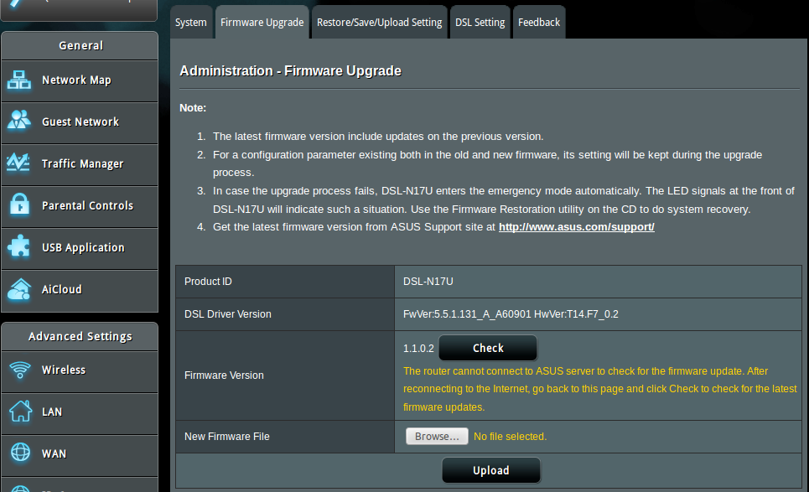Click the Traffic Manager graph icon

tap(18, 163)
